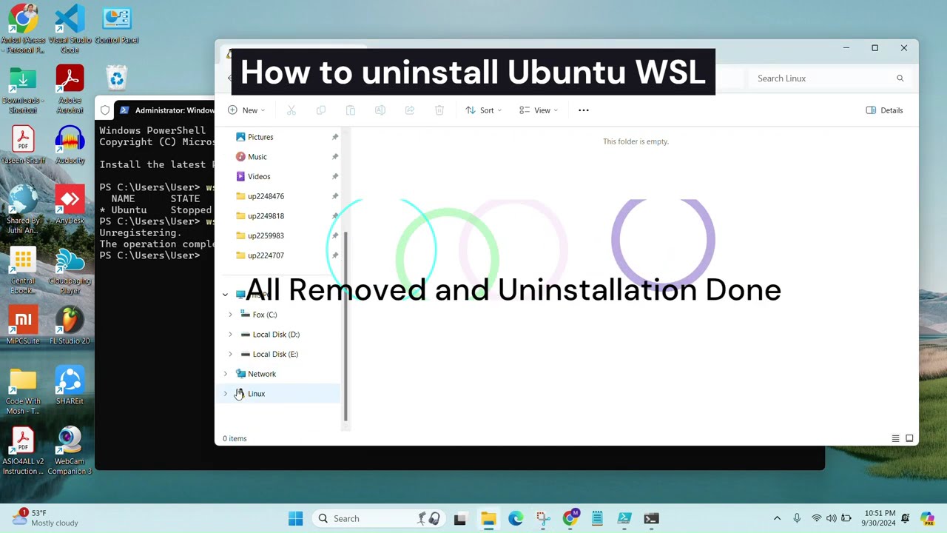Open FL Studio 20 desktop icon
This screenshot has height=533, width=947.
(70, 326)
